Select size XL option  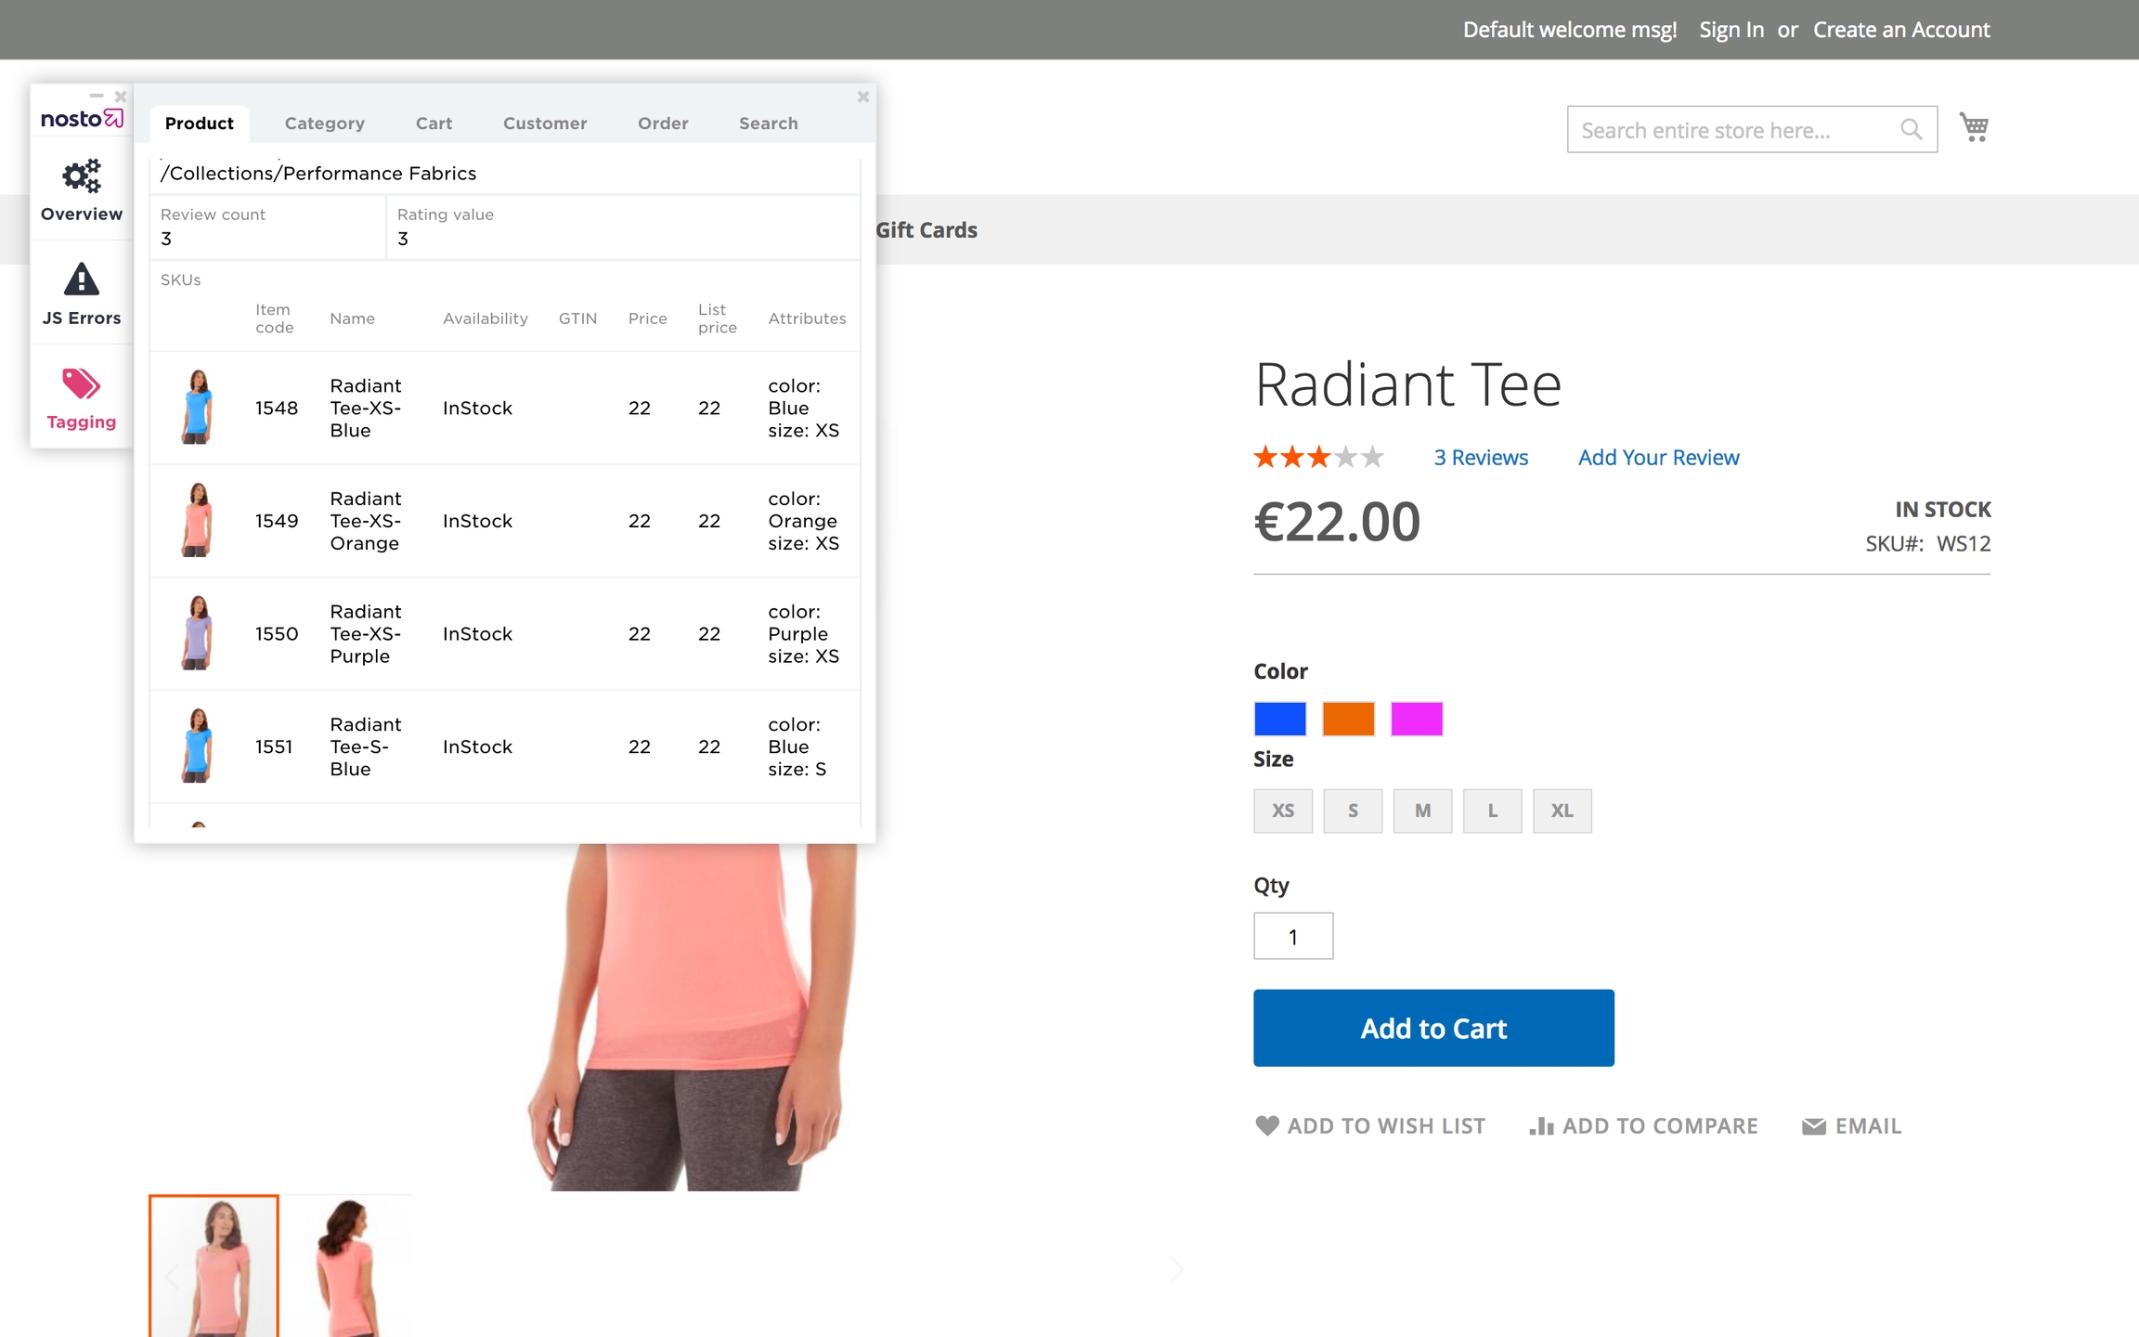[1562, 811]
